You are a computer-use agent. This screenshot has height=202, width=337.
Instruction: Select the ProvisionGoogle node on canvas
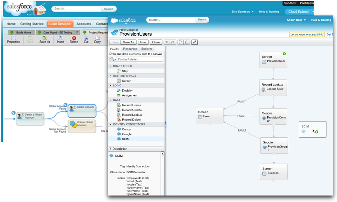[x=274, y=145]
